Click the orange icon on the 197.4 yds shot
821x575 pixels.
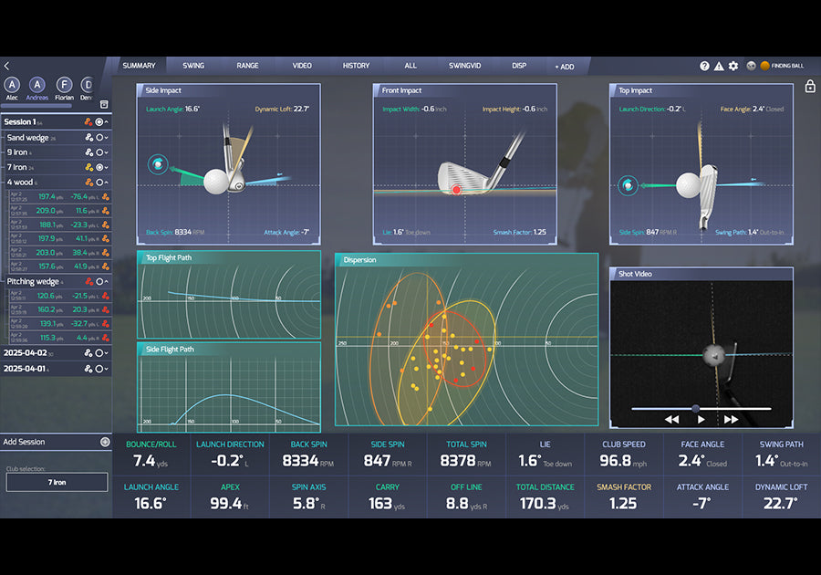point(106,197)
